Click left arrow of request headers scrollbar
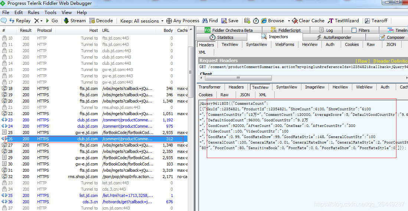408x211 pixels. (201, 78)
